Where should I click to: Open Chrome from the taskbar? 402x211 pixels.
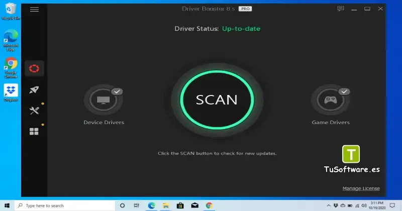coord(209,205)
